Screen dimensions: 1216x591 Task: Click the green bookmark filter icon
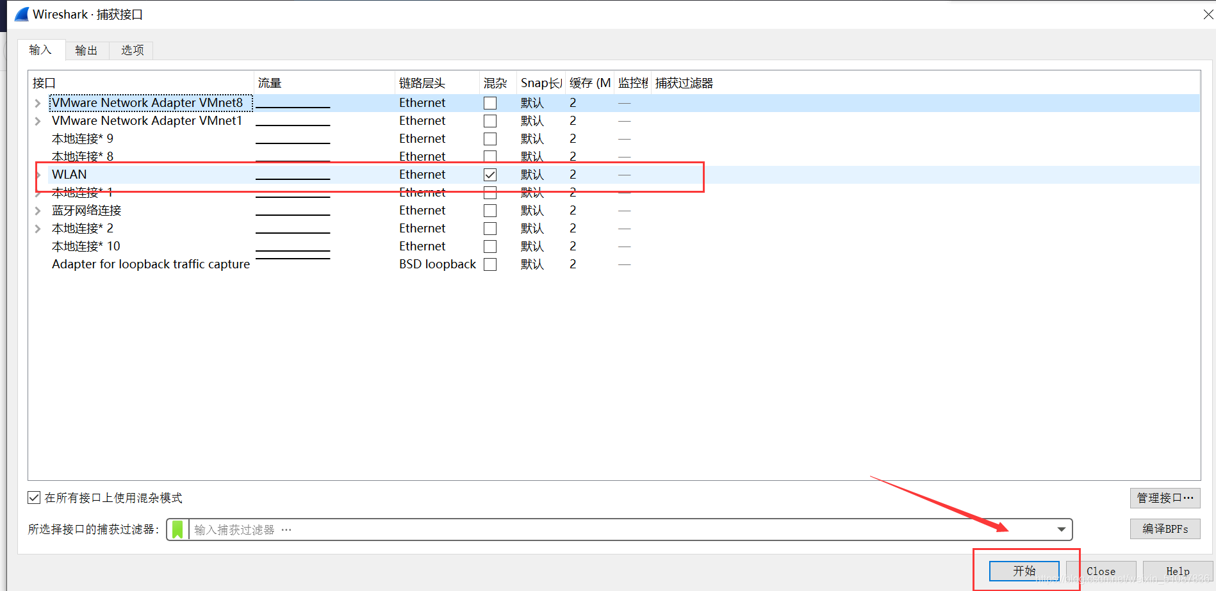(177, 530)
